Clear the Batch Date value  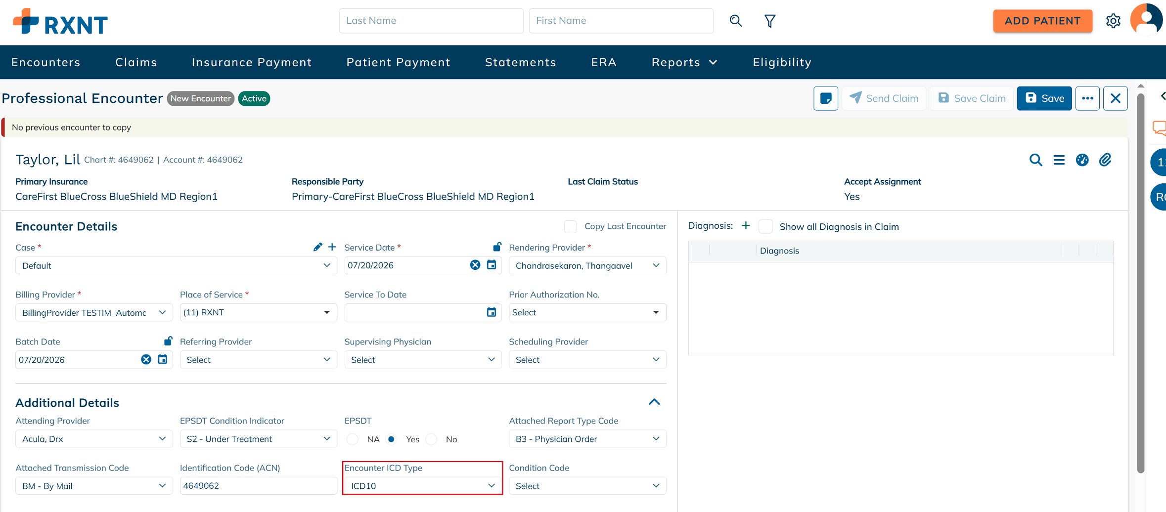pyautogui.click(x=146, y=359)
